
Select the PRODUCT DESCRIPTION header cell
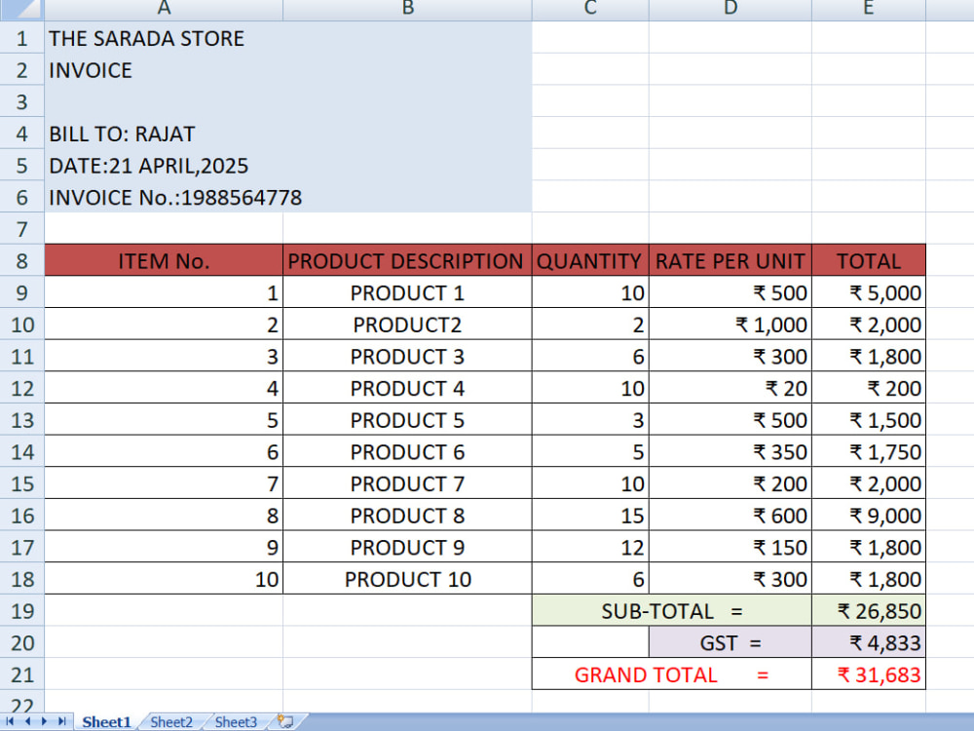point(407,260)
